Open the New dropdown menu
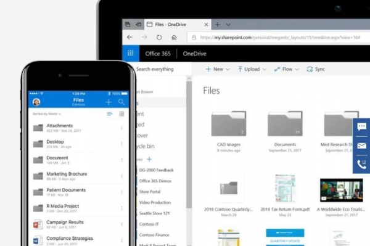Image resolution: width=370 pixels, height=246 pixels. click(x=218, y=69)
